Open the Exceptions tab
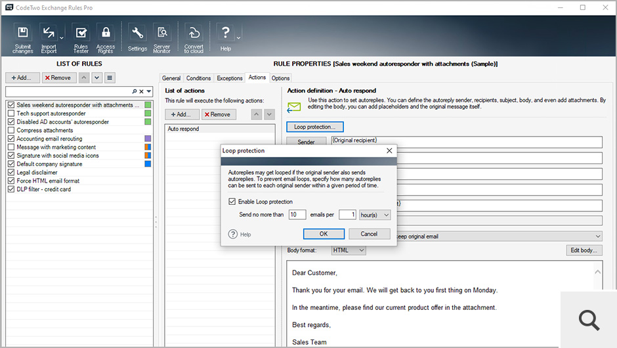The image size is (617, 348). [x=230, y=78]
